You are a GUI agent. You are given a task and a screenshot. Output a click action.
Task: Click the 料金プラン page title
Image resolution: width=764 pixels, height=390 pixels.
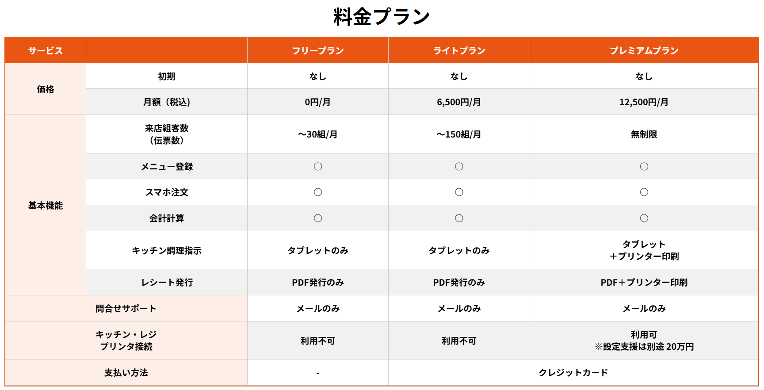click(382, 17)
